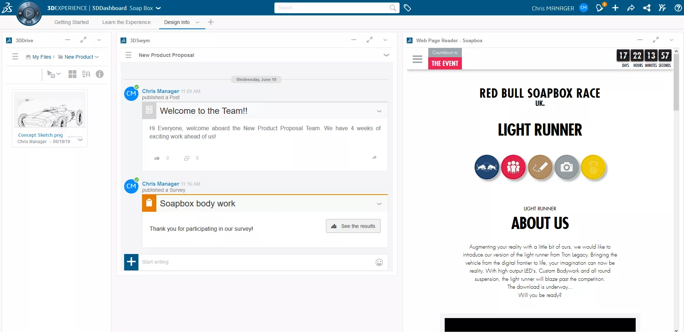The image size is (684, 332).
Task: Switch to the Getting Started tab
Action: pyautogui.click(x=71, y=22)
